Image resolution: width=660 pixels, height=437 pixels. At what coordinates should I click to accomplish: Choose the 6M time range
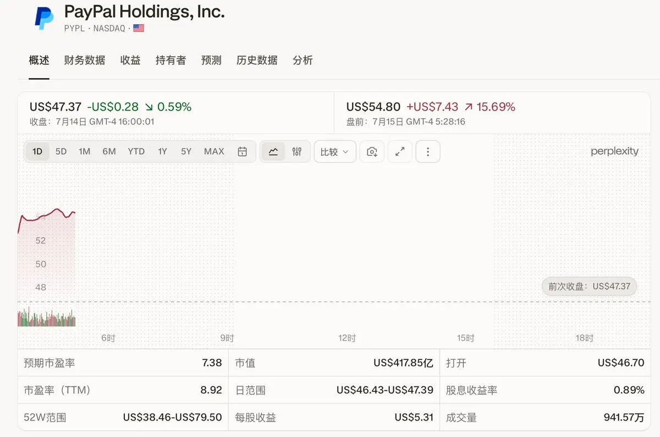pyautogui.click(x=109, y=151)
